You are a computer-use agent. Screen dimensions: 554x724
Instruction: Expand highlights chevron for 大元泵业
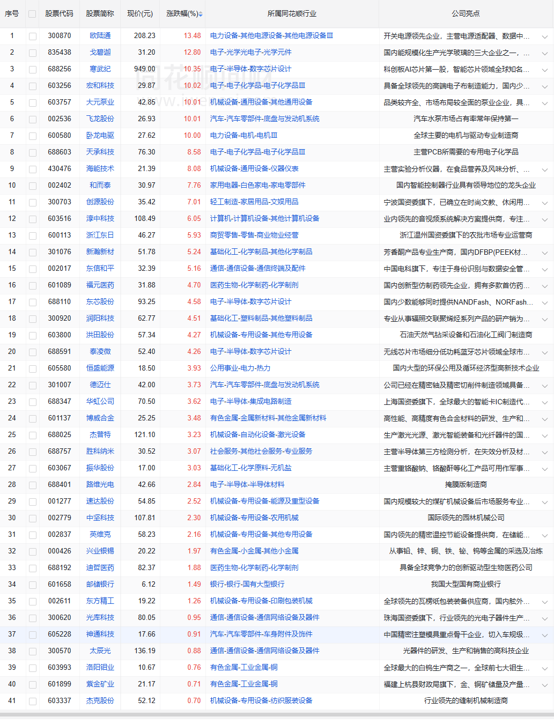coord(545,103)
